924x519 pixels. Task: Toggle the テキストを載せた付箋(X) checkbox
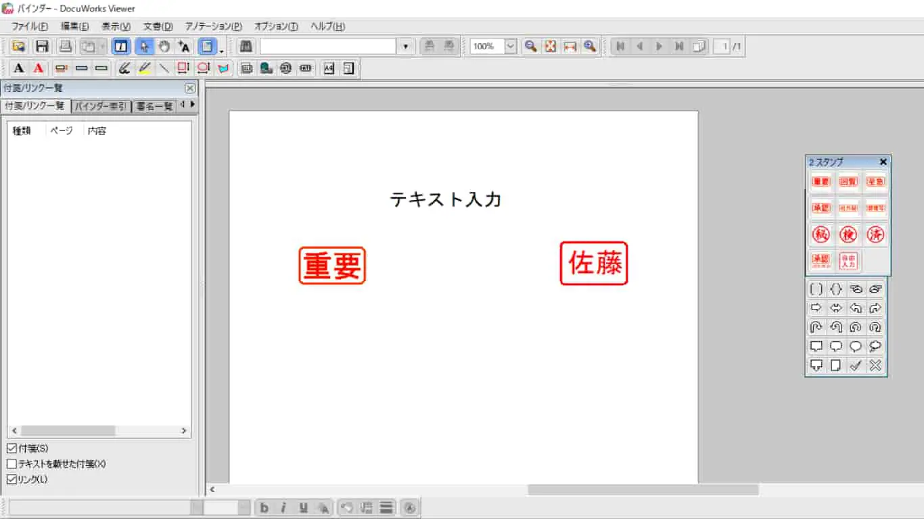click(11, 464)
